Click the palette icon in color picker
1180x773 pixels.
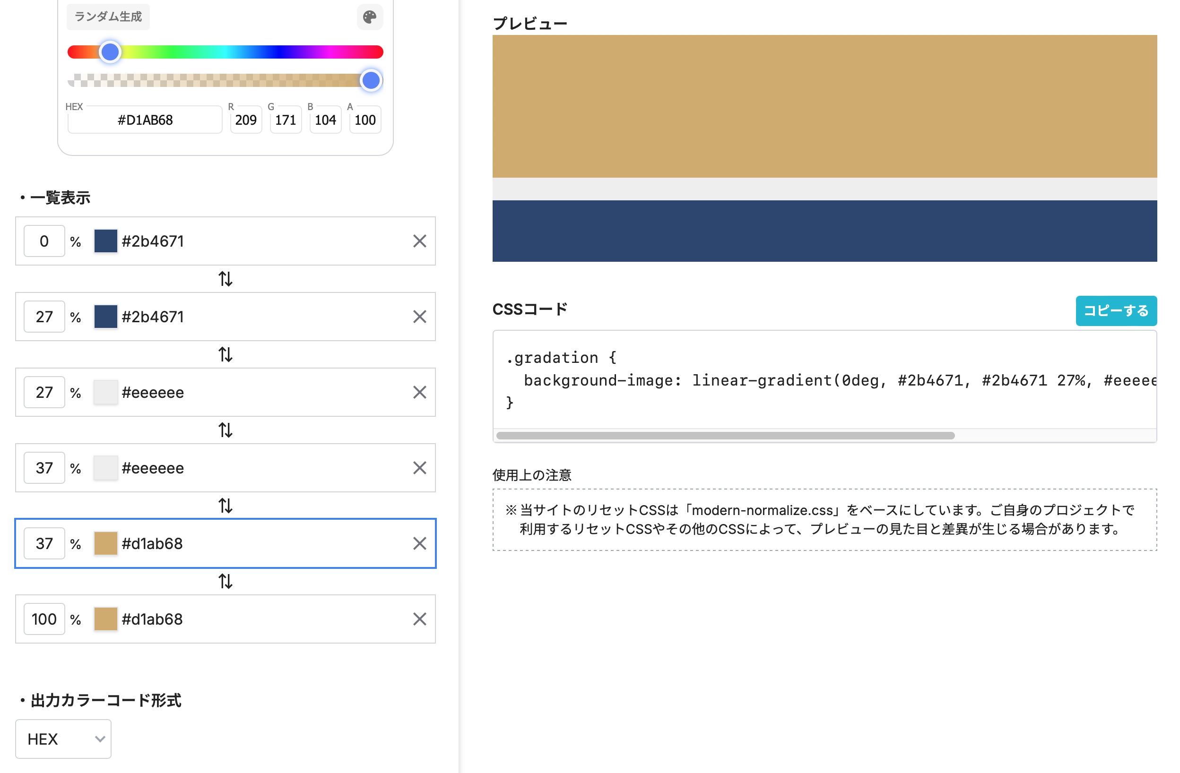[x=369, y=17]
